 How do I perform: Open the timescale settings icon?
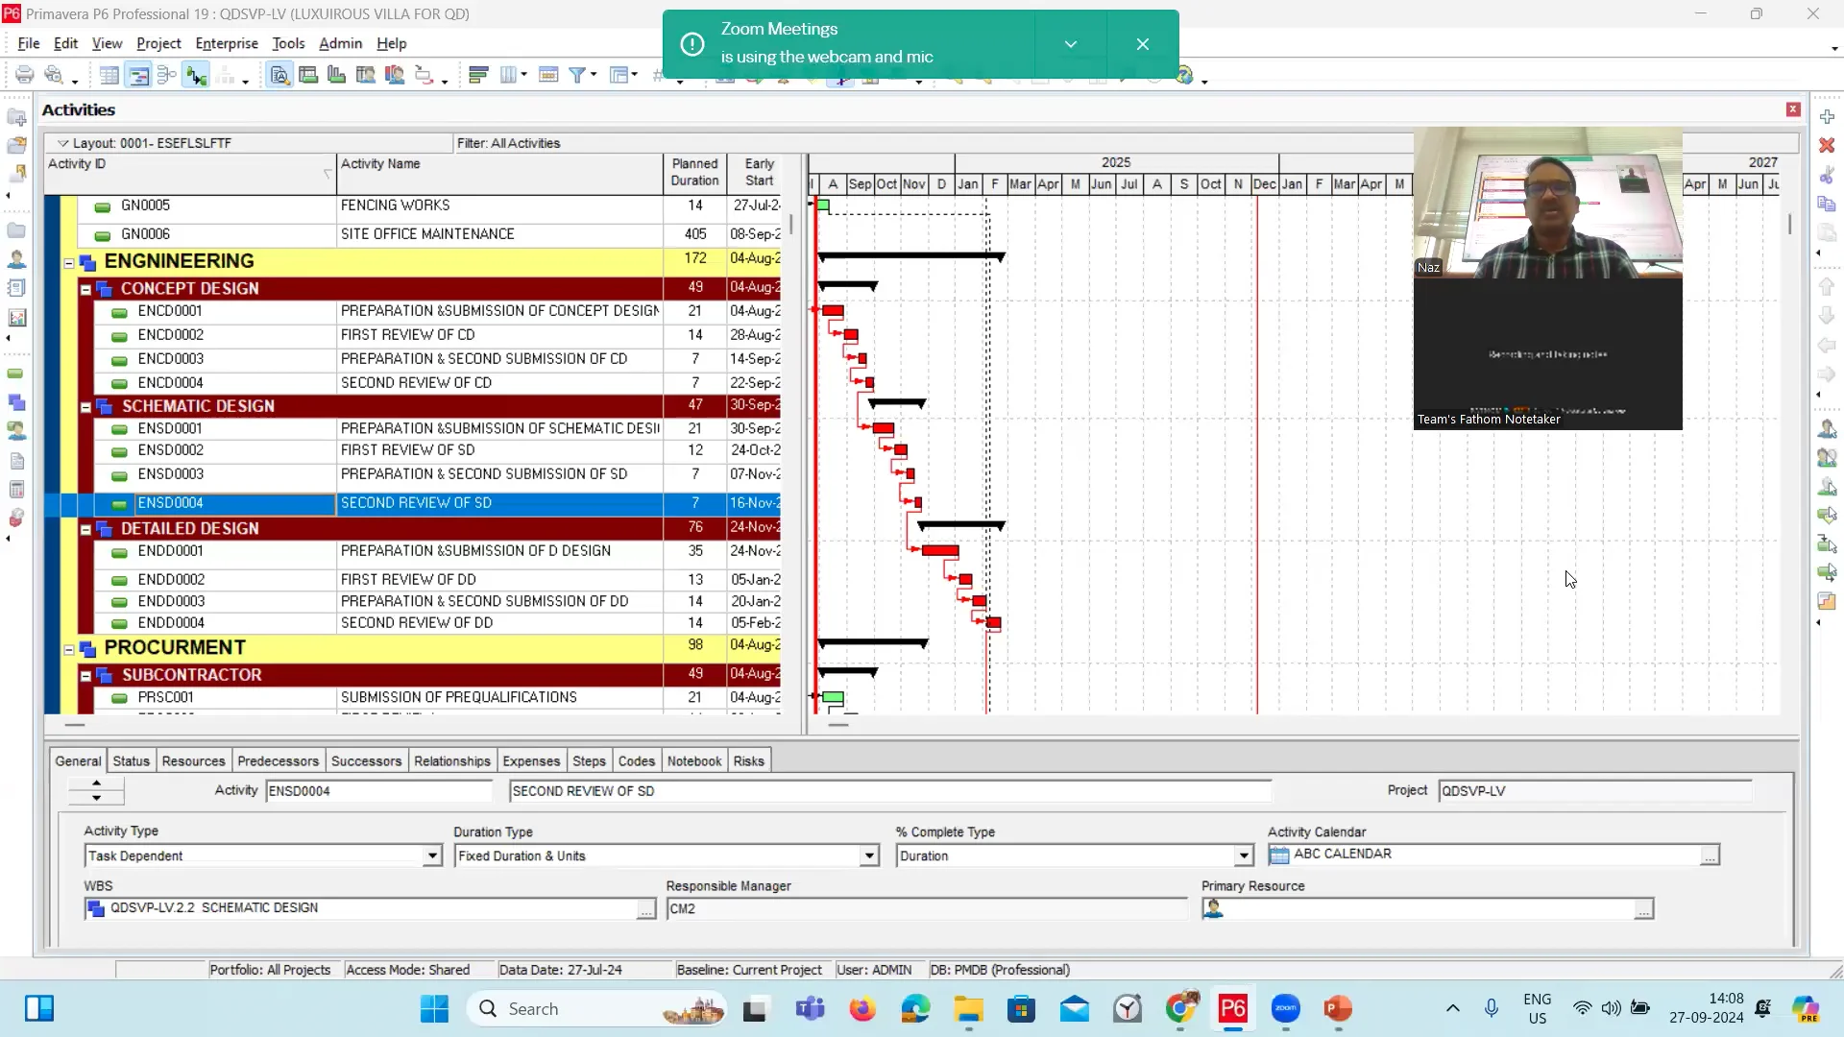[547, 75]
